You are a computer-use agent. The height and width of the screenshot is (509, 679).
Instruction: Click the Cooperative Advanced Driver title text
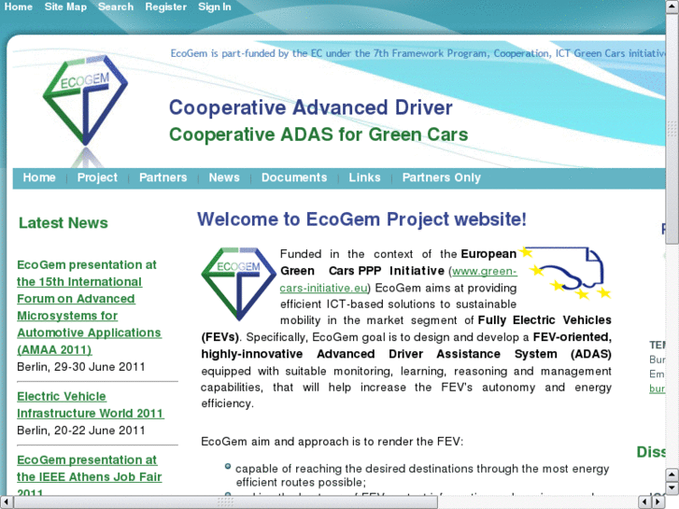pos(310,107)
